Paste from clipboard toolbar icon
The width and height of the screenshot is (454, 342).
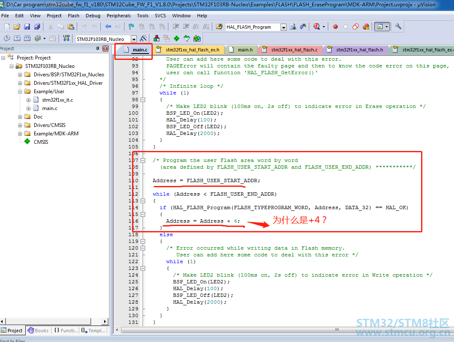pyautogui.click(x=71, y=27)
